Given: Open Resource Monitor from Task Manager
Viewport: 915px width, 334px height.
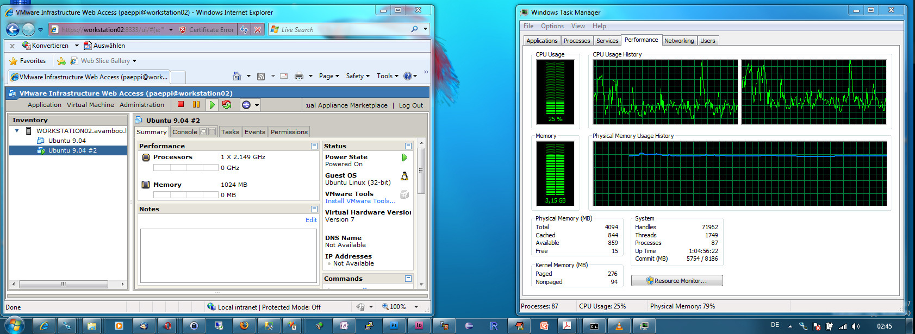Looking at the screenshot, I should [677, 281].
